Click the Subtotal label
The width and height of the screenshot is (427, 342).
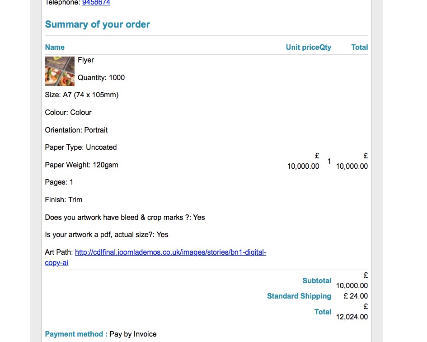point(317,280)
